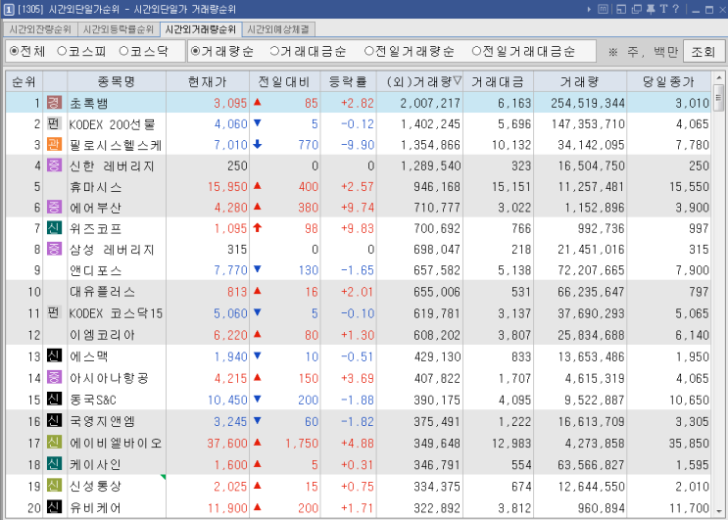Viewport: 728px width, 520px height.
Task: Click the 신 badge next to 신성통상
Action: (x=54, y=486)
